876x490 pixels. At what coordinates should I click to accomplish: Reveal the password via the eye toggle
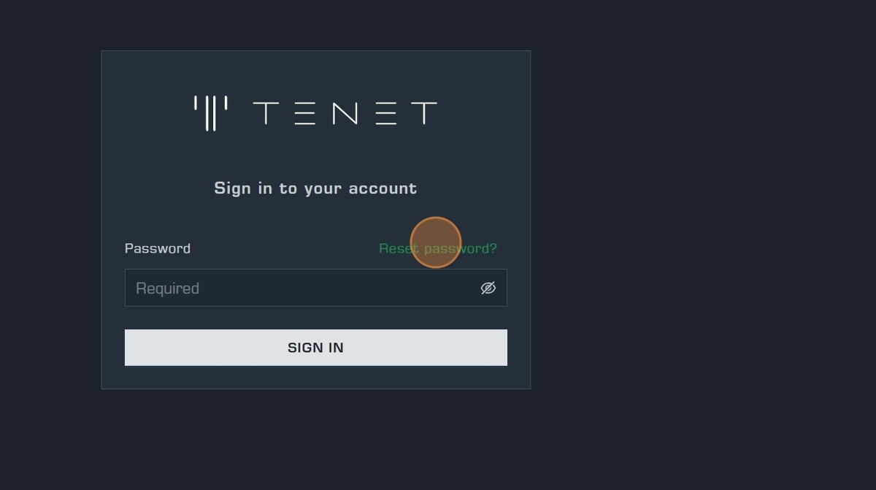[488, 288]
